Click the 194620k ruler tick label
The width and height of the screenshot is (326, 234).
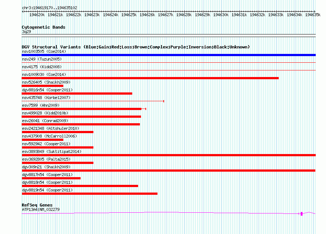tap(37, 15)
